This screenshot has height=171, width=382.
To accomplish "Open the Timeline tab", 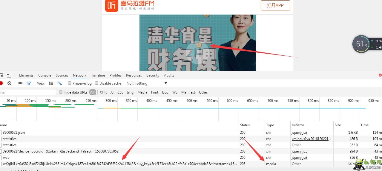I will pos(98,75).
